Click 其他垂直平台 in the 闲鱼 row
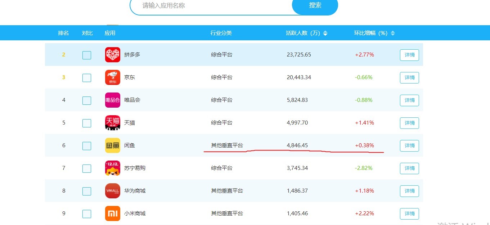The height and width of the screenshot is (225, 490). coord(227,145)
